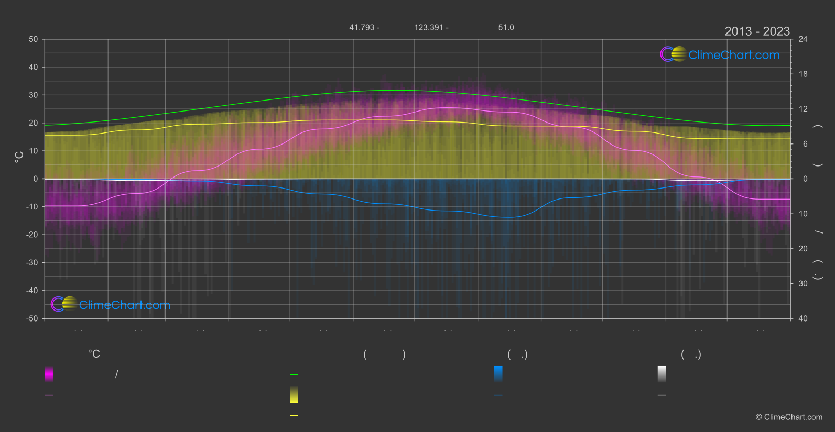Click the white line legend marker
Viewport: 835px width, 432px height.
click(x=662, y=395)
